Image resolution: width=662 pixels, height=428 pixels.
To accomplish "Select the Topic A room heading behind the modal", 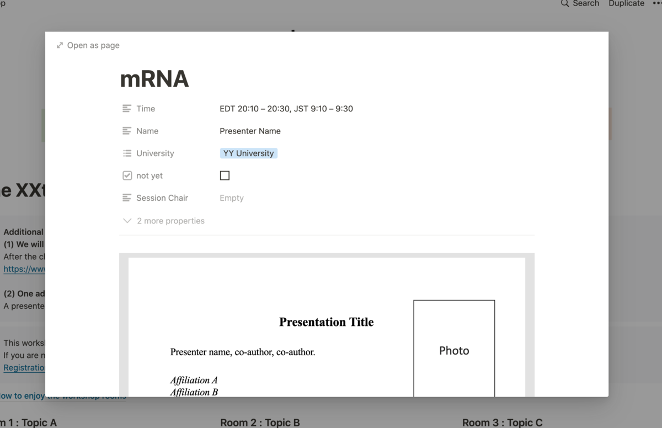I will tap(28, 422).
